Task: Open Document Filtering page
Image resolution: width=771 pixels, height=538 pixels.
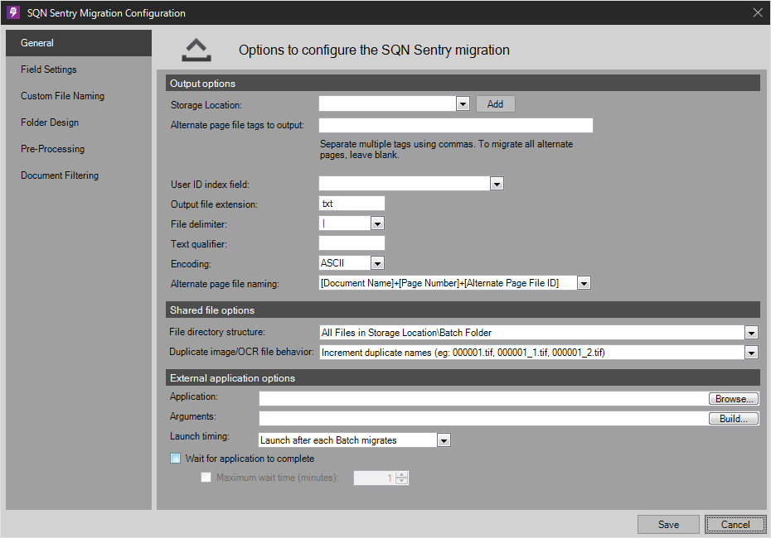Action: point(79,175)
